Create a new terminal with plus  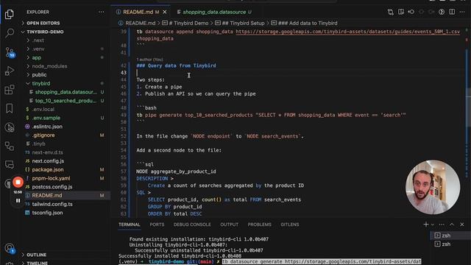click(x=425, y=225)
